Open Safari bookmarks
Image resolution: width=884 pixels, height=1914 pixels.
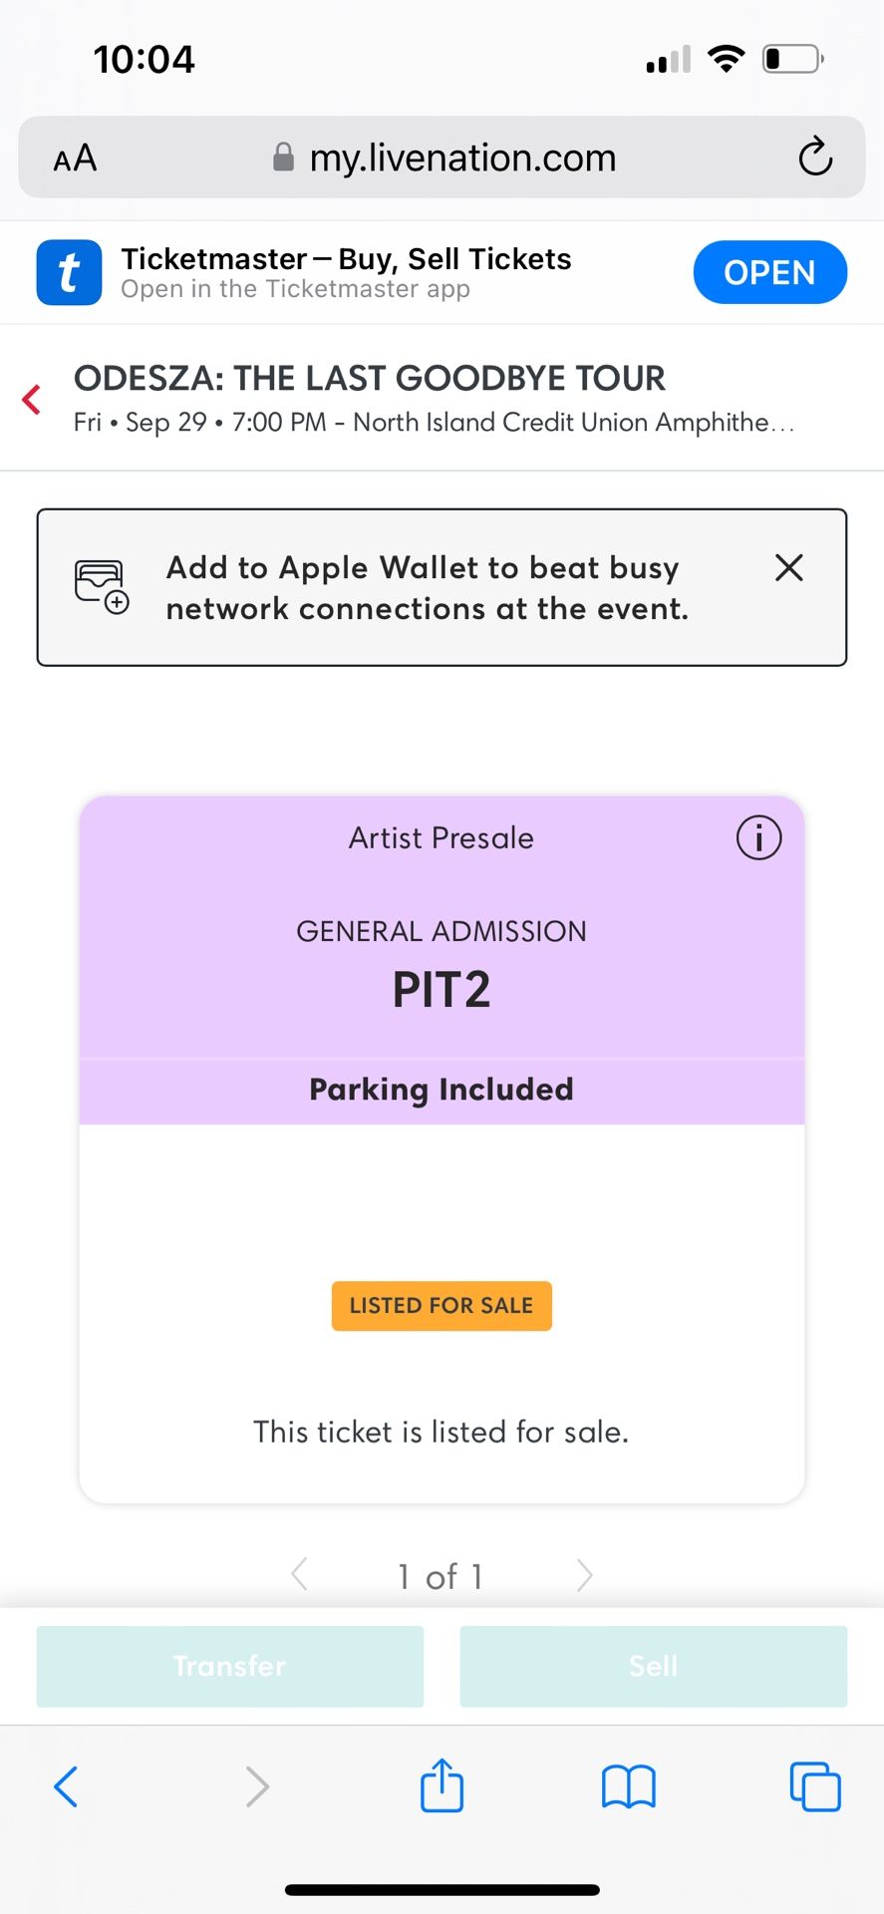(628, 1786)
